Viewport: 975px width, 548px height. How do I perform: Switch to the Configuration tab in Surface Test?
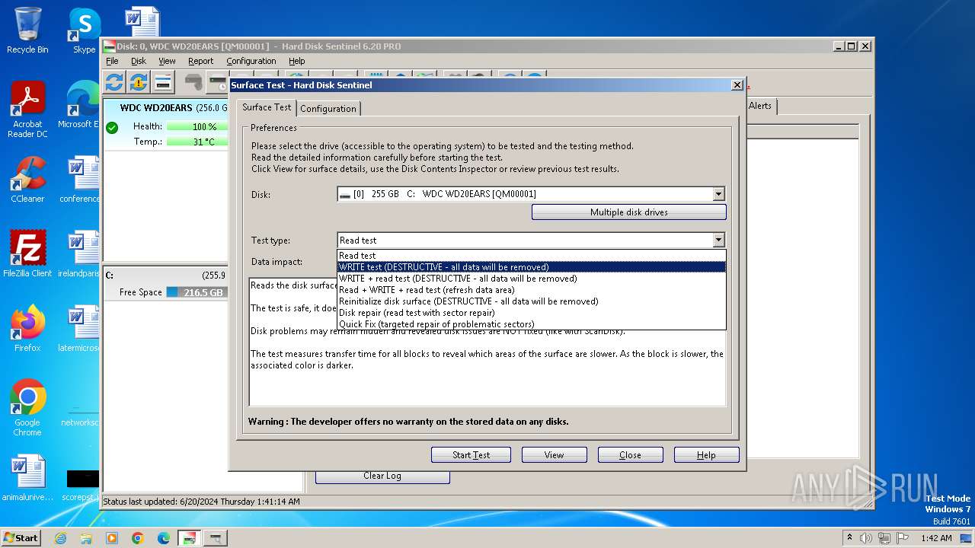pos(328,109)
